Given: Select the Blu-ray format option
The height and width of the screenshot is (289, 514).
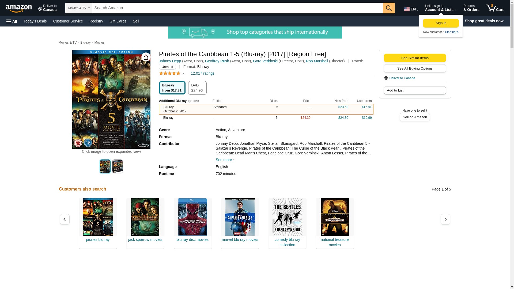Looking at the screenshot, I should (172, 88).
